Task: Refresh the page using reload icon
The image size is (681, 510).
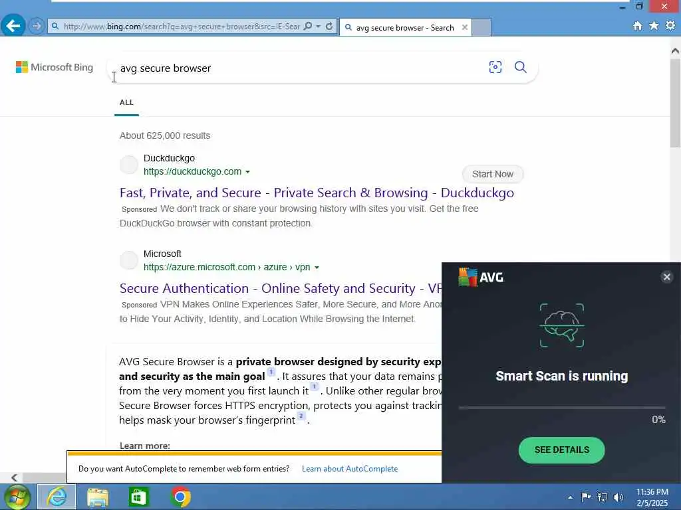Action: point(329,27)
